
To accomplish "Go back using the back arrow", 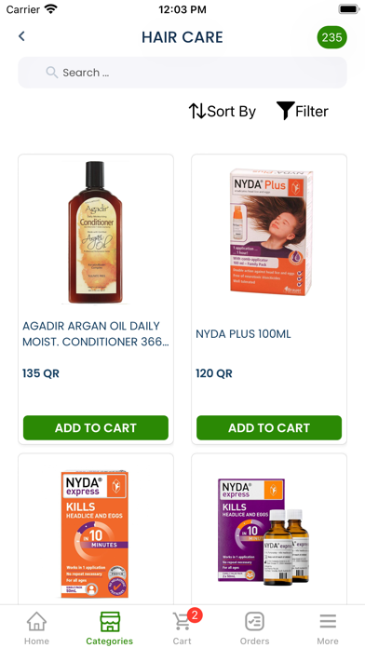I will 22,36.
